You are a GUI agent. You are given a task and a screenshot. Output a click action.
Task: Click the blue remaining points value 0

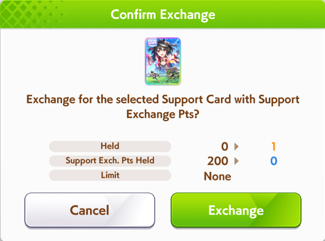click(274, 161)
